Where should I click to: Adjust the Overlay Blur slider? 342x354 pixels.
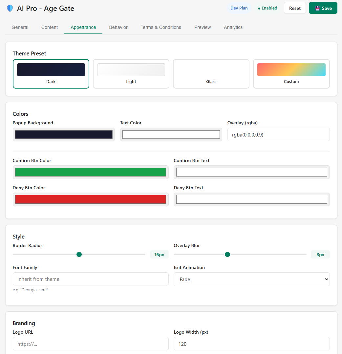pyautogui.click(x=227, y=254)
